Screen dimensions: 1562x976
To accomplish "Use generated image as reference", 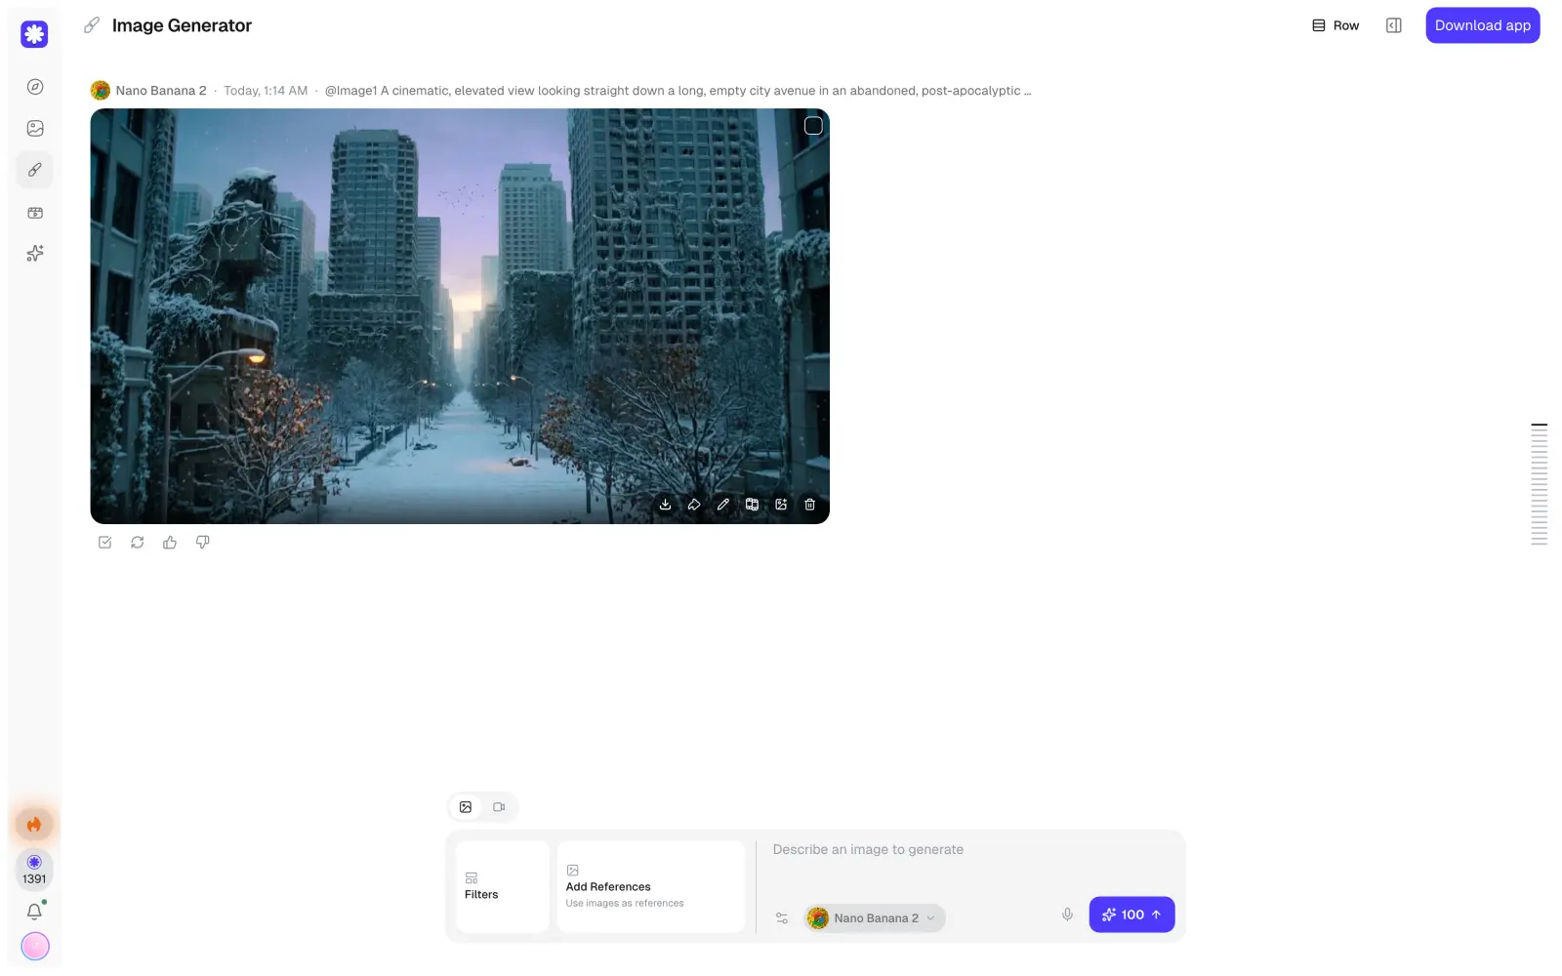I will [x=781, y=505].
